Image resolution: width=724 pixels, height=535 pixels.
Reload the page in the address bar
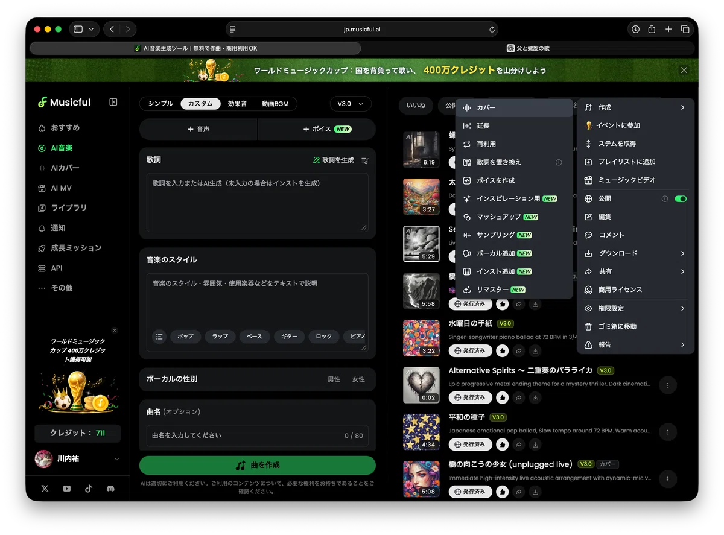(492, 29)
